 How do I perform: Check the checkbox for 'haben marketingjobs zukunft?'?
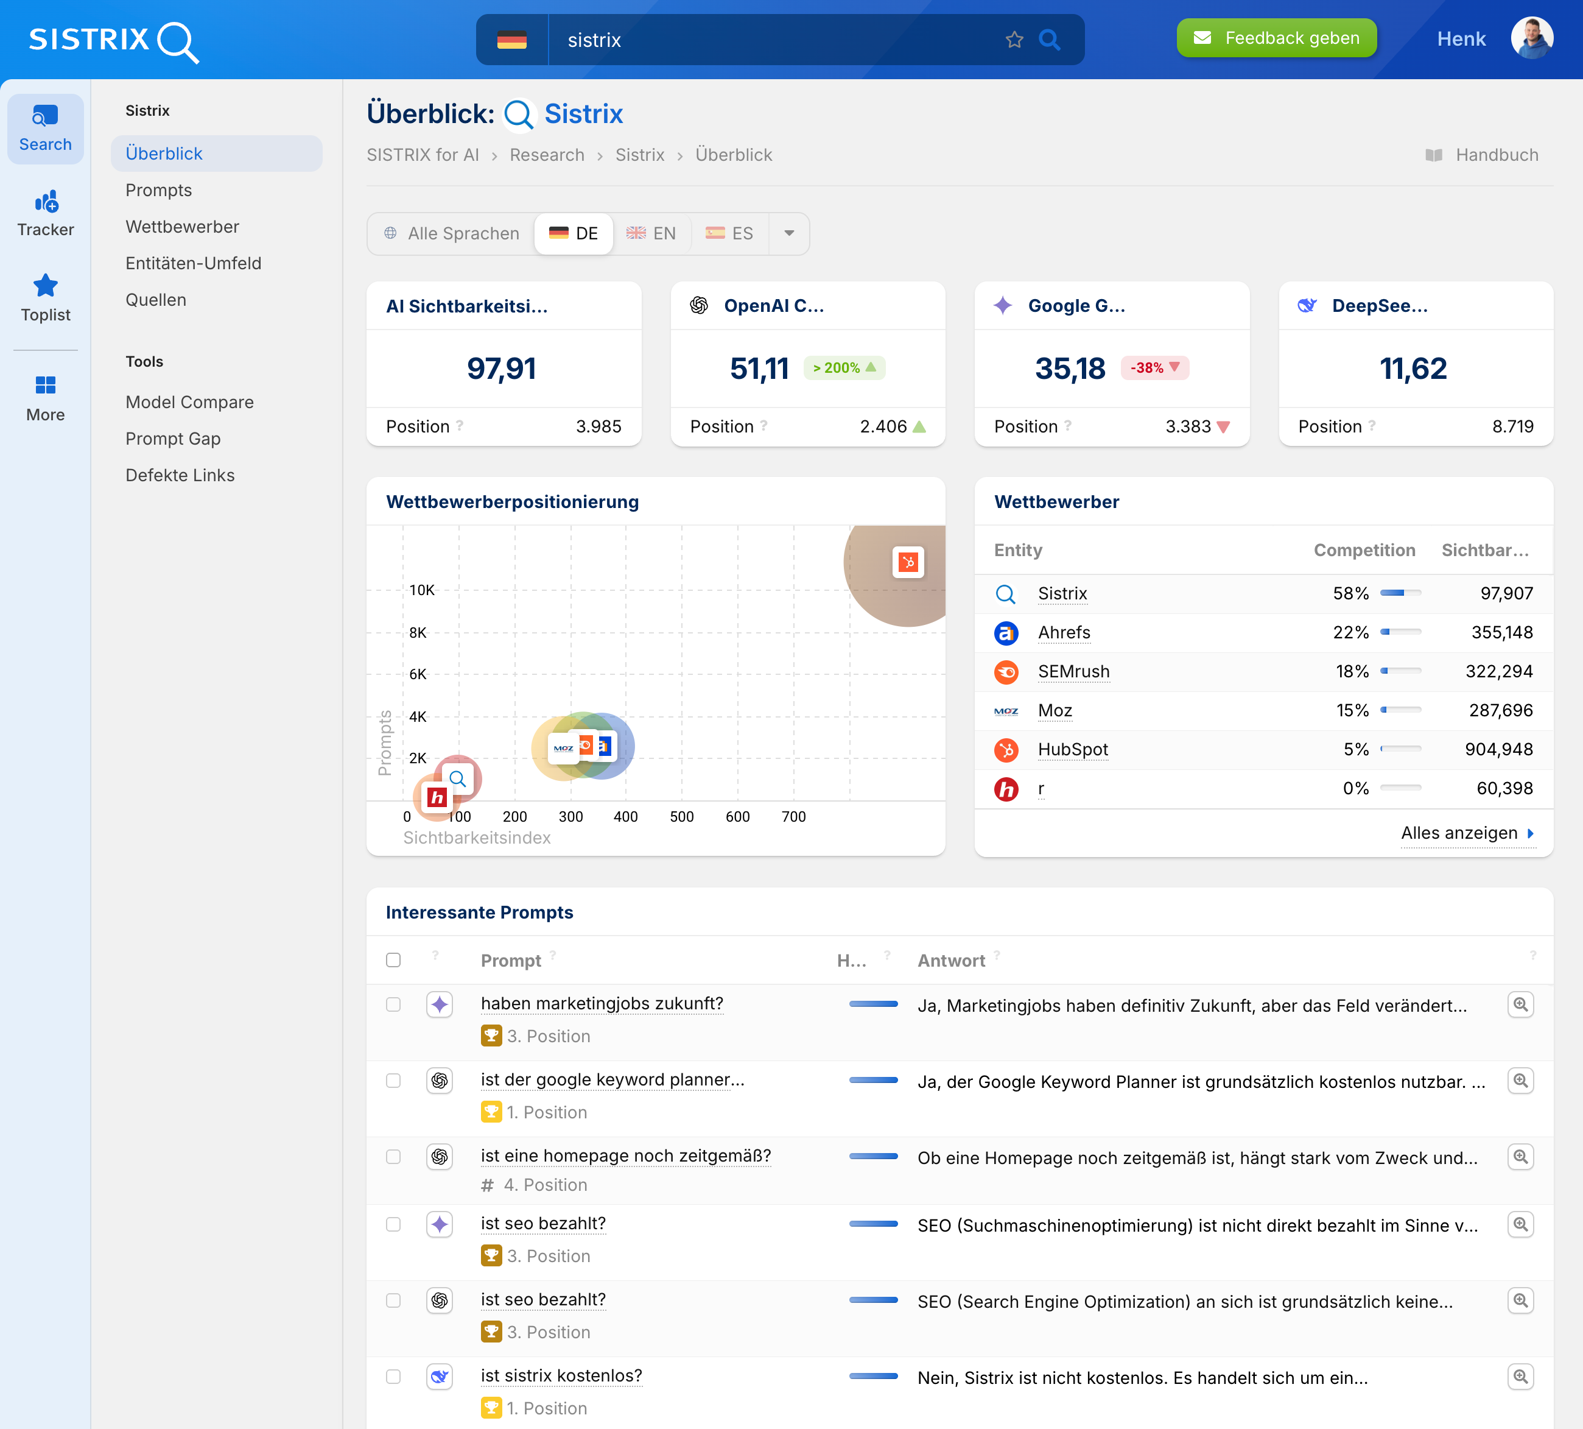393,1004
